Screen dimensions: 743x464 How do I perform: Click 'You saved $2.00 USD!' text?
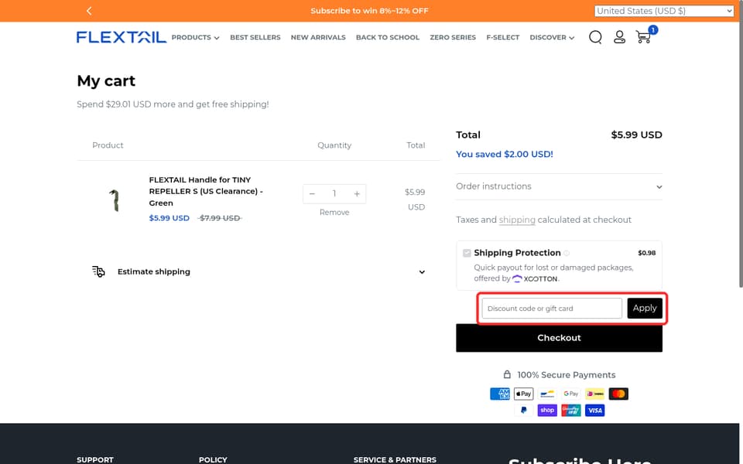[504, 155]
